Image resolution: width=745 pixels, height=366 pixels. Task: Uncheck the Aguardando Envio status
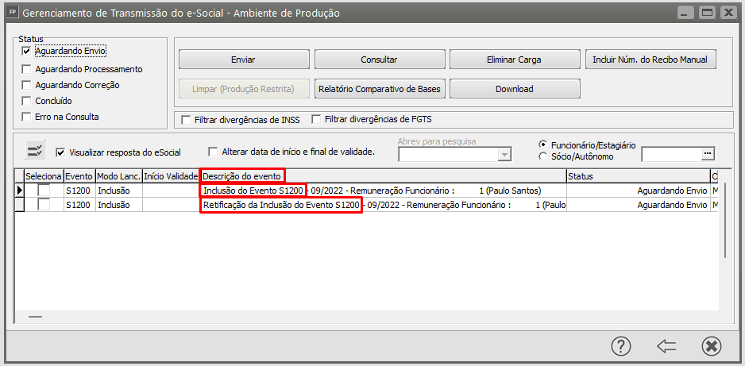click(27, 51)
